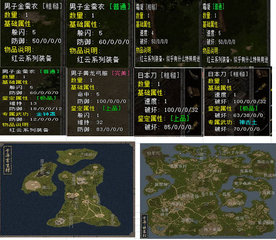Click the [极品] tag in 日本刀 tooltip
The width and height of the screenshot is (276, 240).
click(248, 108)
